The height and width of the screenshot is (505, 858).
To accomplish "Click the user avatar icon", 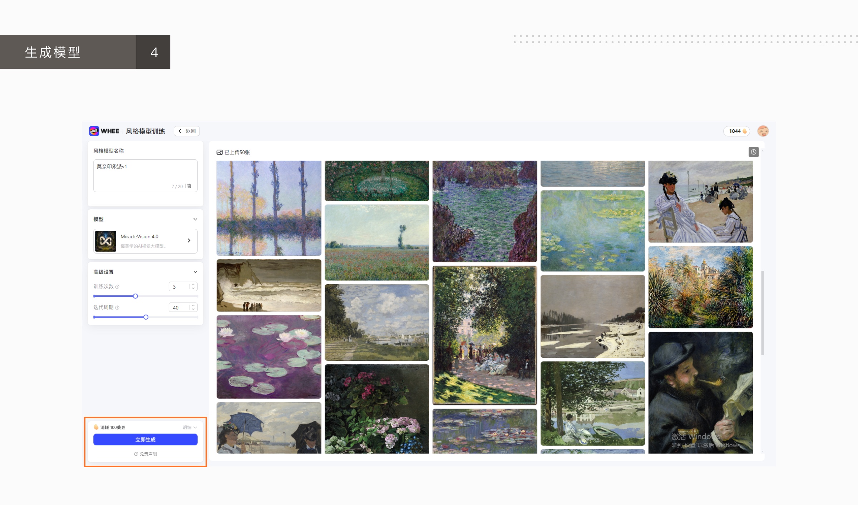I will point(763,131).
